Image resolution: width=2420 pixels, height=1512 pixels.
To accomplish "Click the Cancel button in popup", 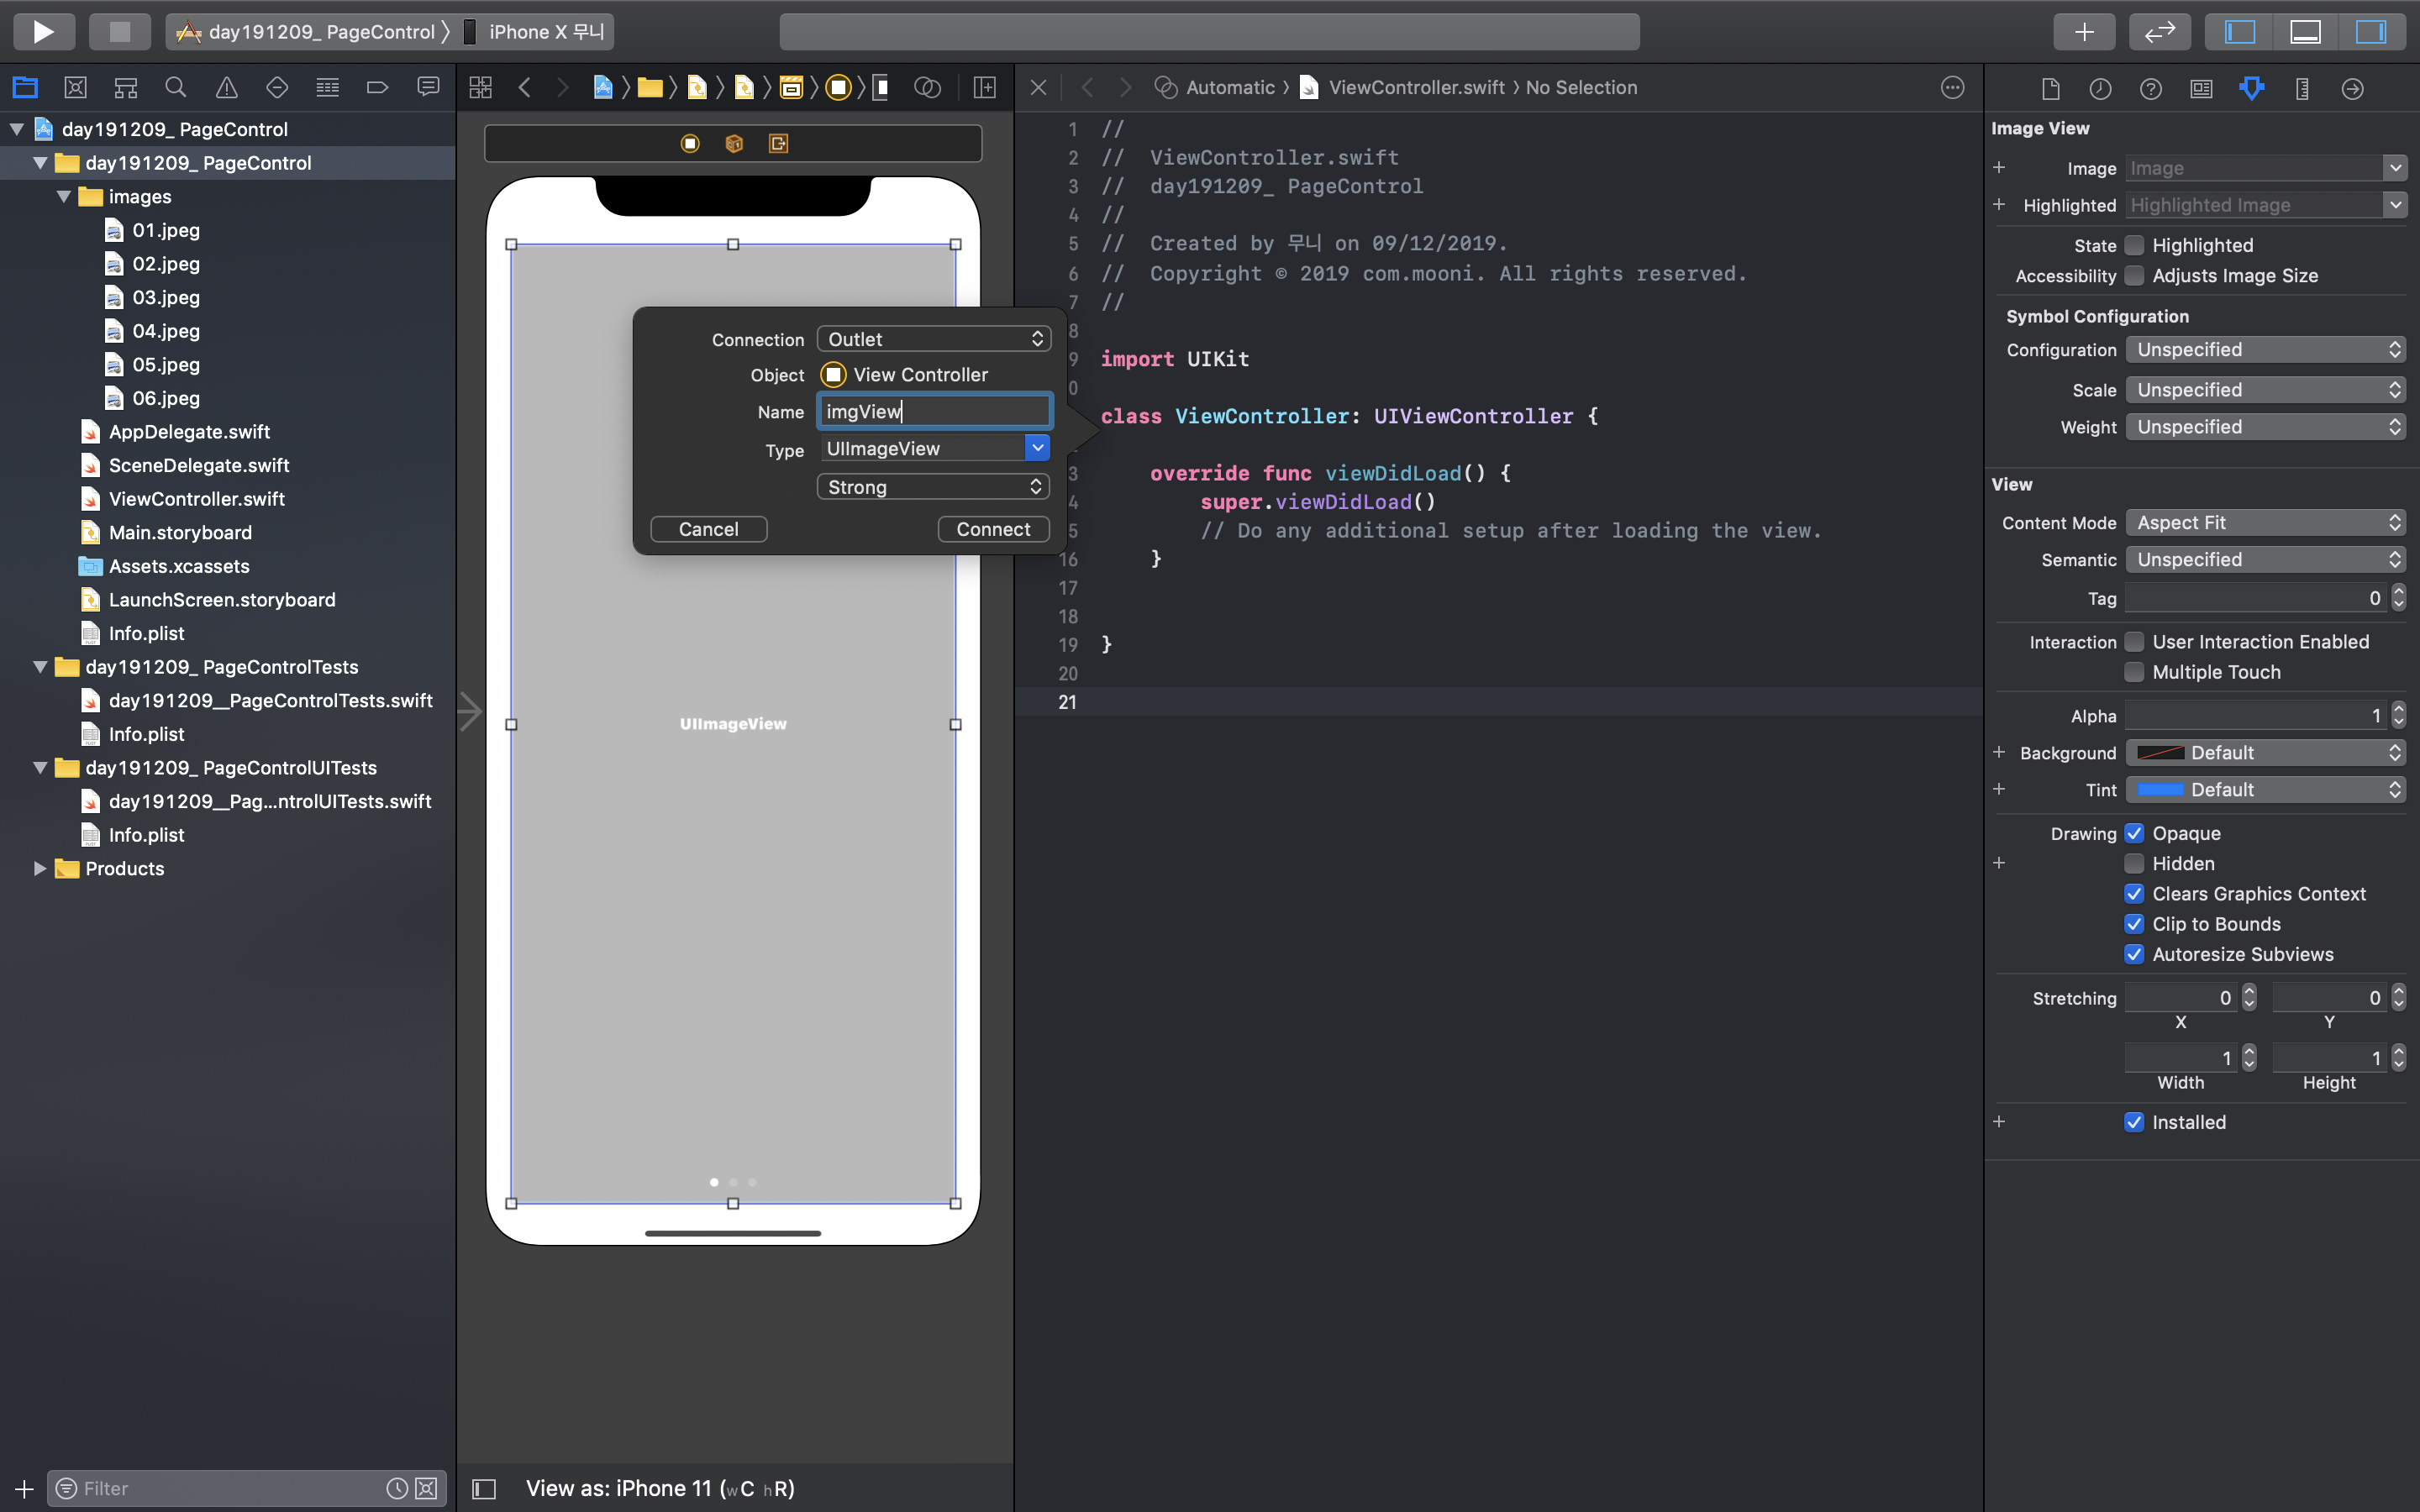I will point(708,529).
